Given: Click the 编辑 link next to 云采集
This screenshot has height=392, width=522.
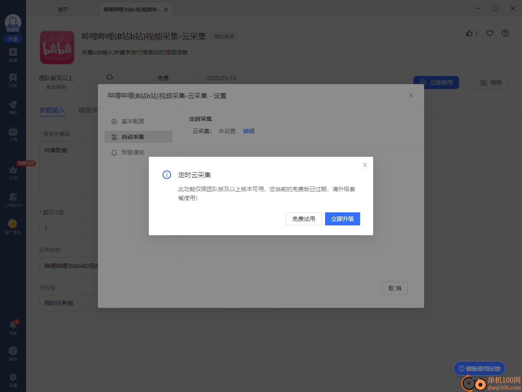Looking at the screenshot, I should coord(249,131).
